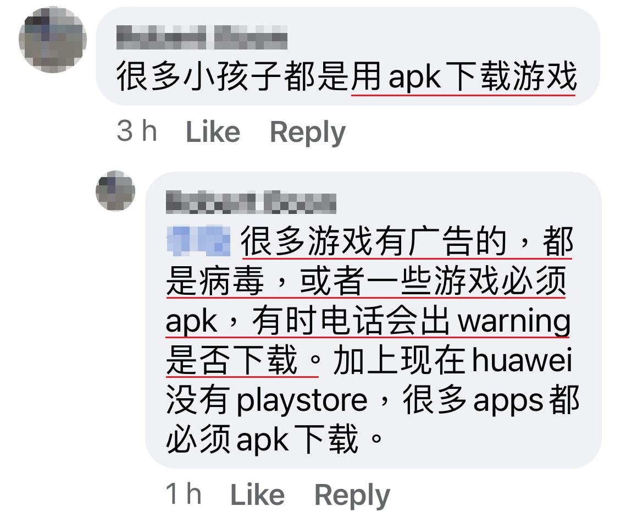Open the reply author's blurred name link

click(x=251, y=202)
